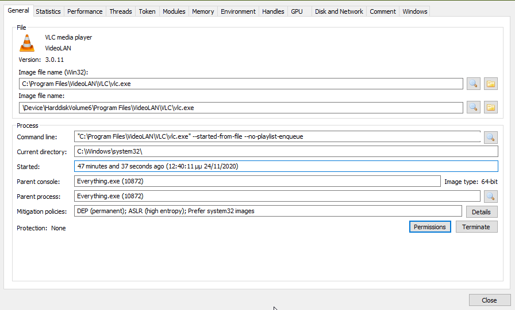Inspect native image file name magnifier icon
The height and width of the screenshot is (310, 515).
pyautogui.click(x=473, y=107)
